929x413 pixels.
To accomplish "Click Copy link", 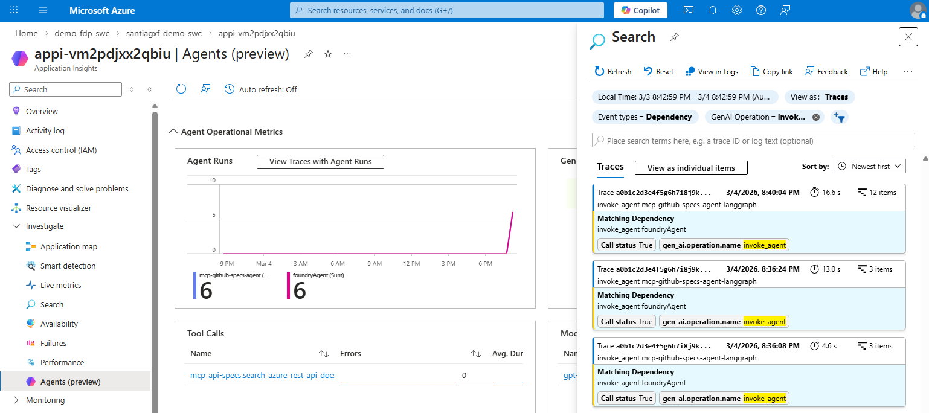I will tap(771, 71).
